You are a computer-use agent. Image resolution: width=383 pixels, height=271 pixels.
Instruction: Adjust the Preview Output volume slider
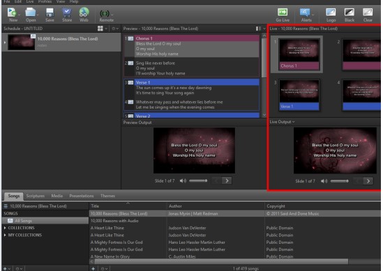point(198,180)
